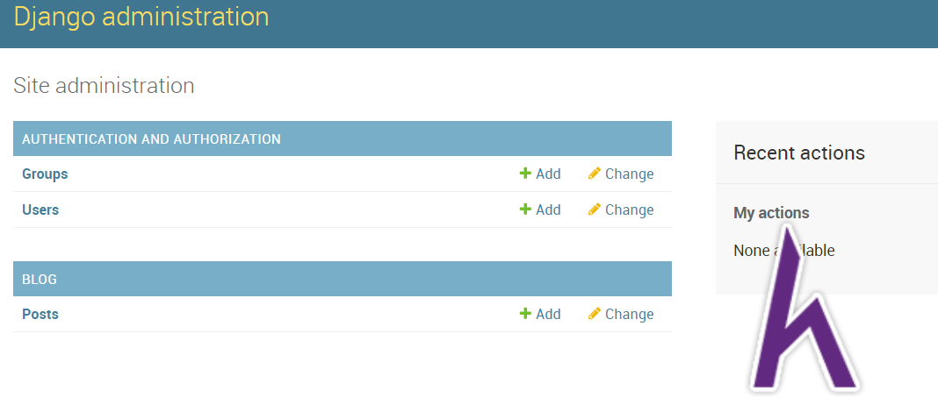This screenshot has height=412, width=938.
Task: Open the Authentication and Authorization section
Action: [x=151, y=139]
